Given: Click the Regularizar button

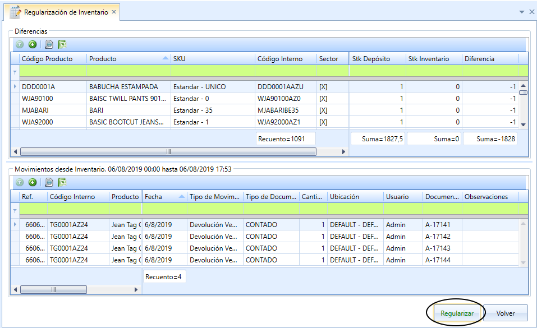Looking at the screenshot, I should pyautogui.click(x=457, y=313).
